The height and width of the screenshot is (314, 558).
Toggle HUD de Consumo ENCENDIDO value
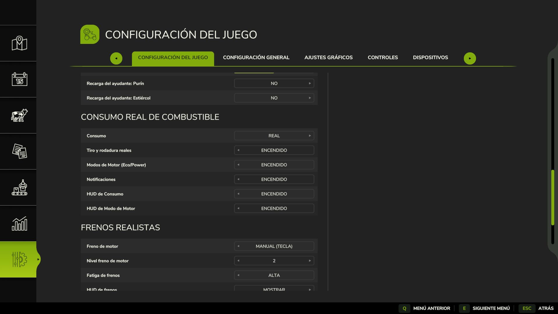click(x=274, y=194)
